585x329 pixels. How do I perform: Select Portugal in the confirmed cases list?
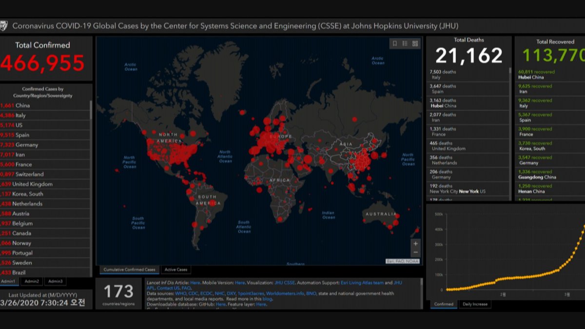(45, 253)
